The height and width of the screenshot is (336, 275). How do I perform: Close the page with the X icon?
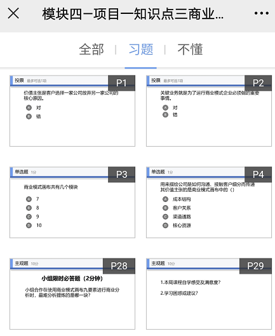click(13, 13)
